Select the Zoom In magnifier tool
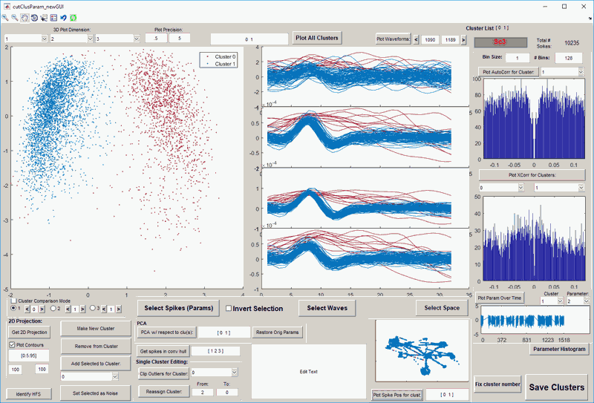Image resolution: width=594 pixels, height=403 pixels. coord(6,17)
